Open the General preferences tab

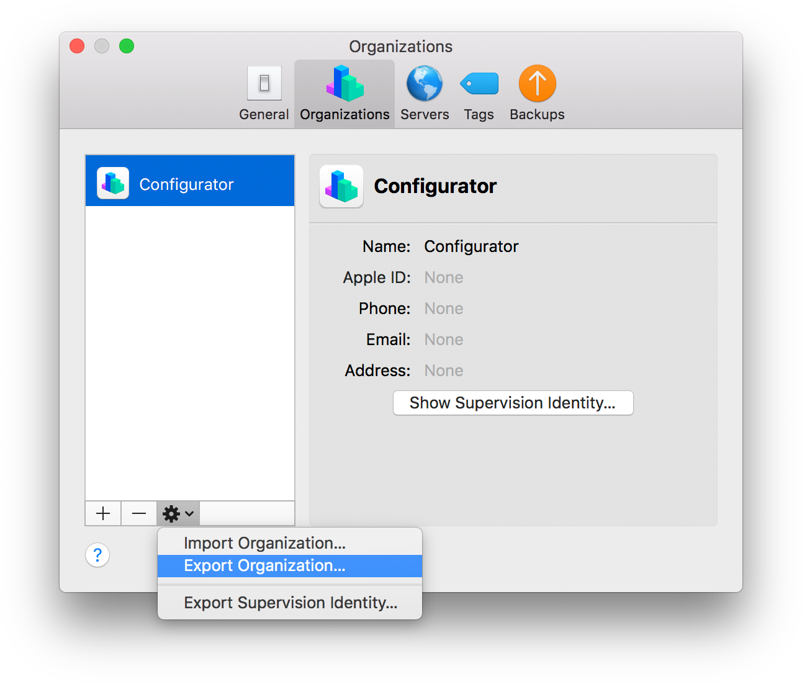point(264,94)
